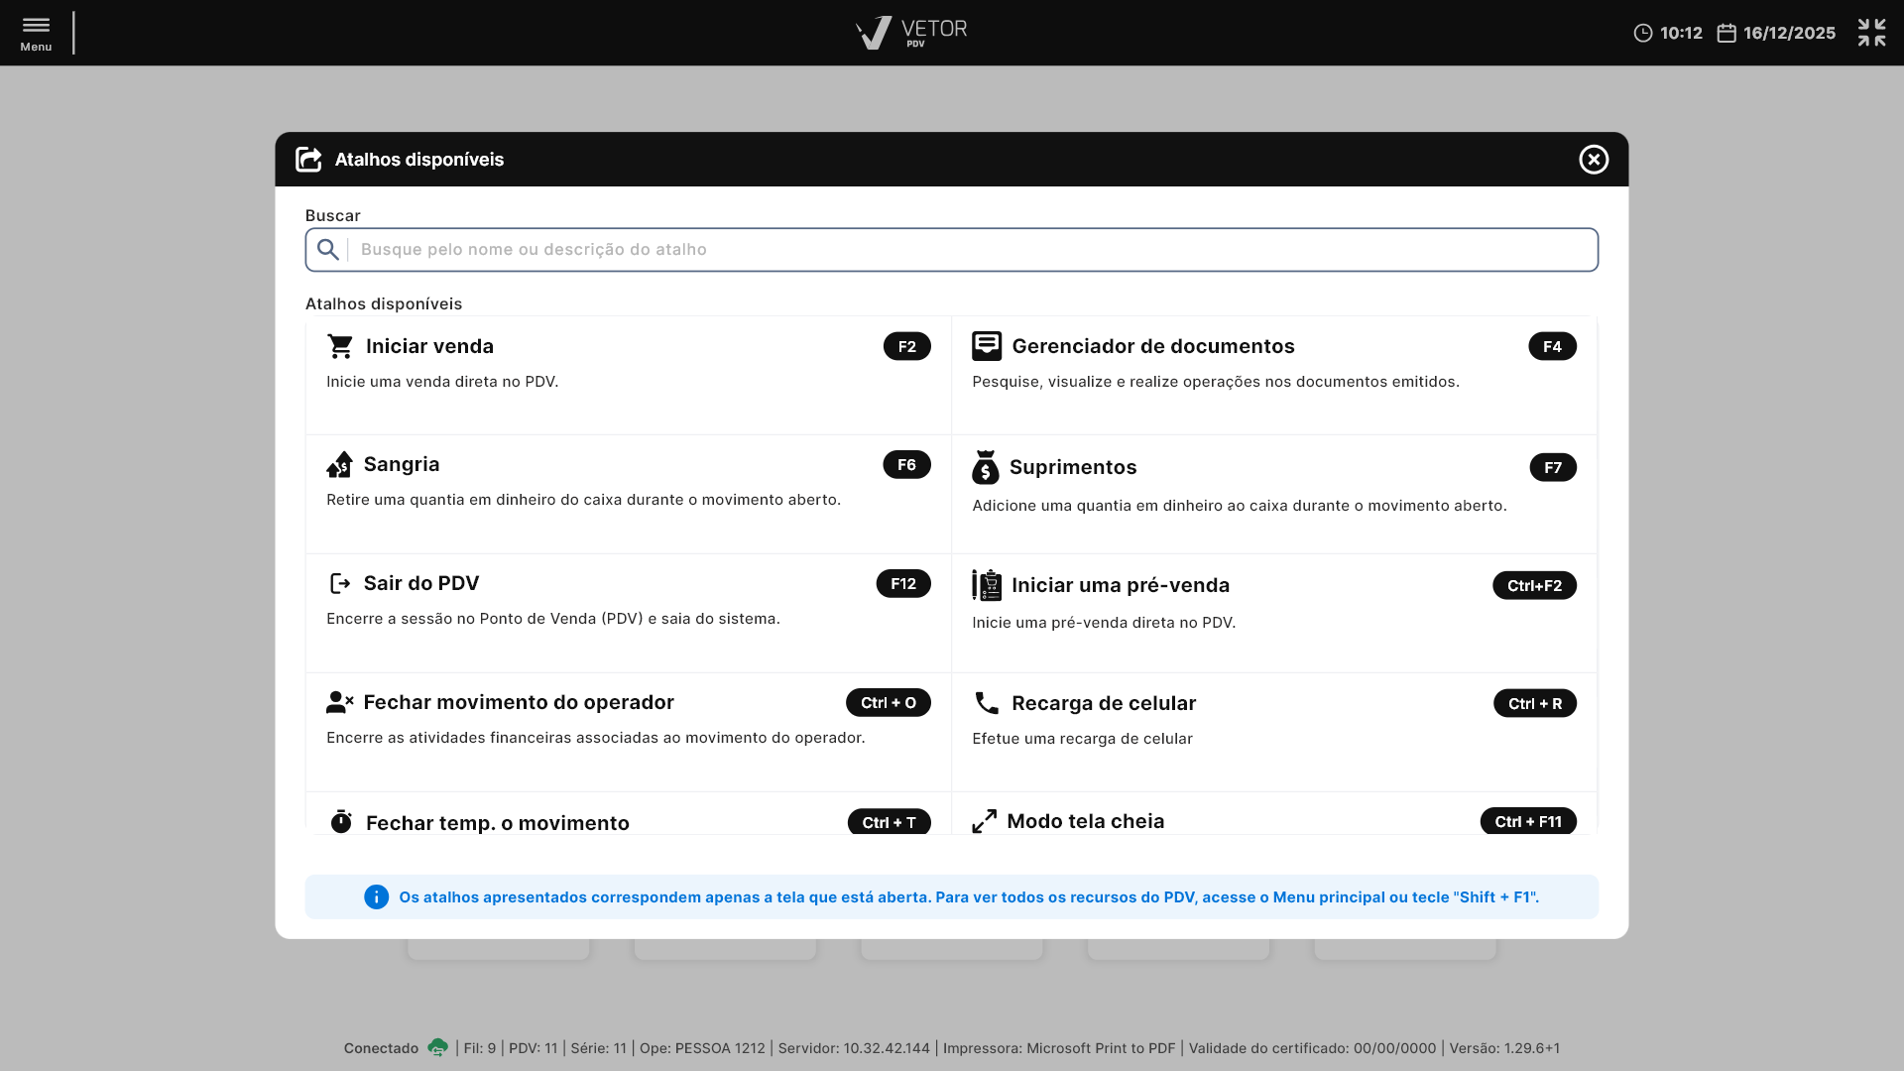Click the Suprimentos money bag icon
This screenshot has width=1904, height=1071.
[x=985, y=467]
